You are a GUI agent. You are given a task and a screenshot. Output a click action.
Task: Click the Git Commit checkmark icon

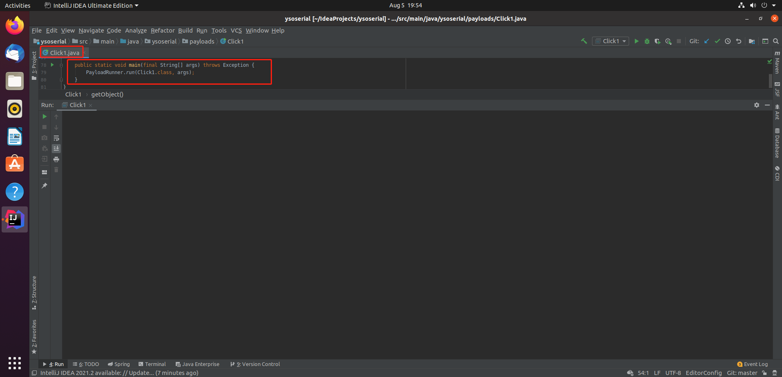point(717,41)
